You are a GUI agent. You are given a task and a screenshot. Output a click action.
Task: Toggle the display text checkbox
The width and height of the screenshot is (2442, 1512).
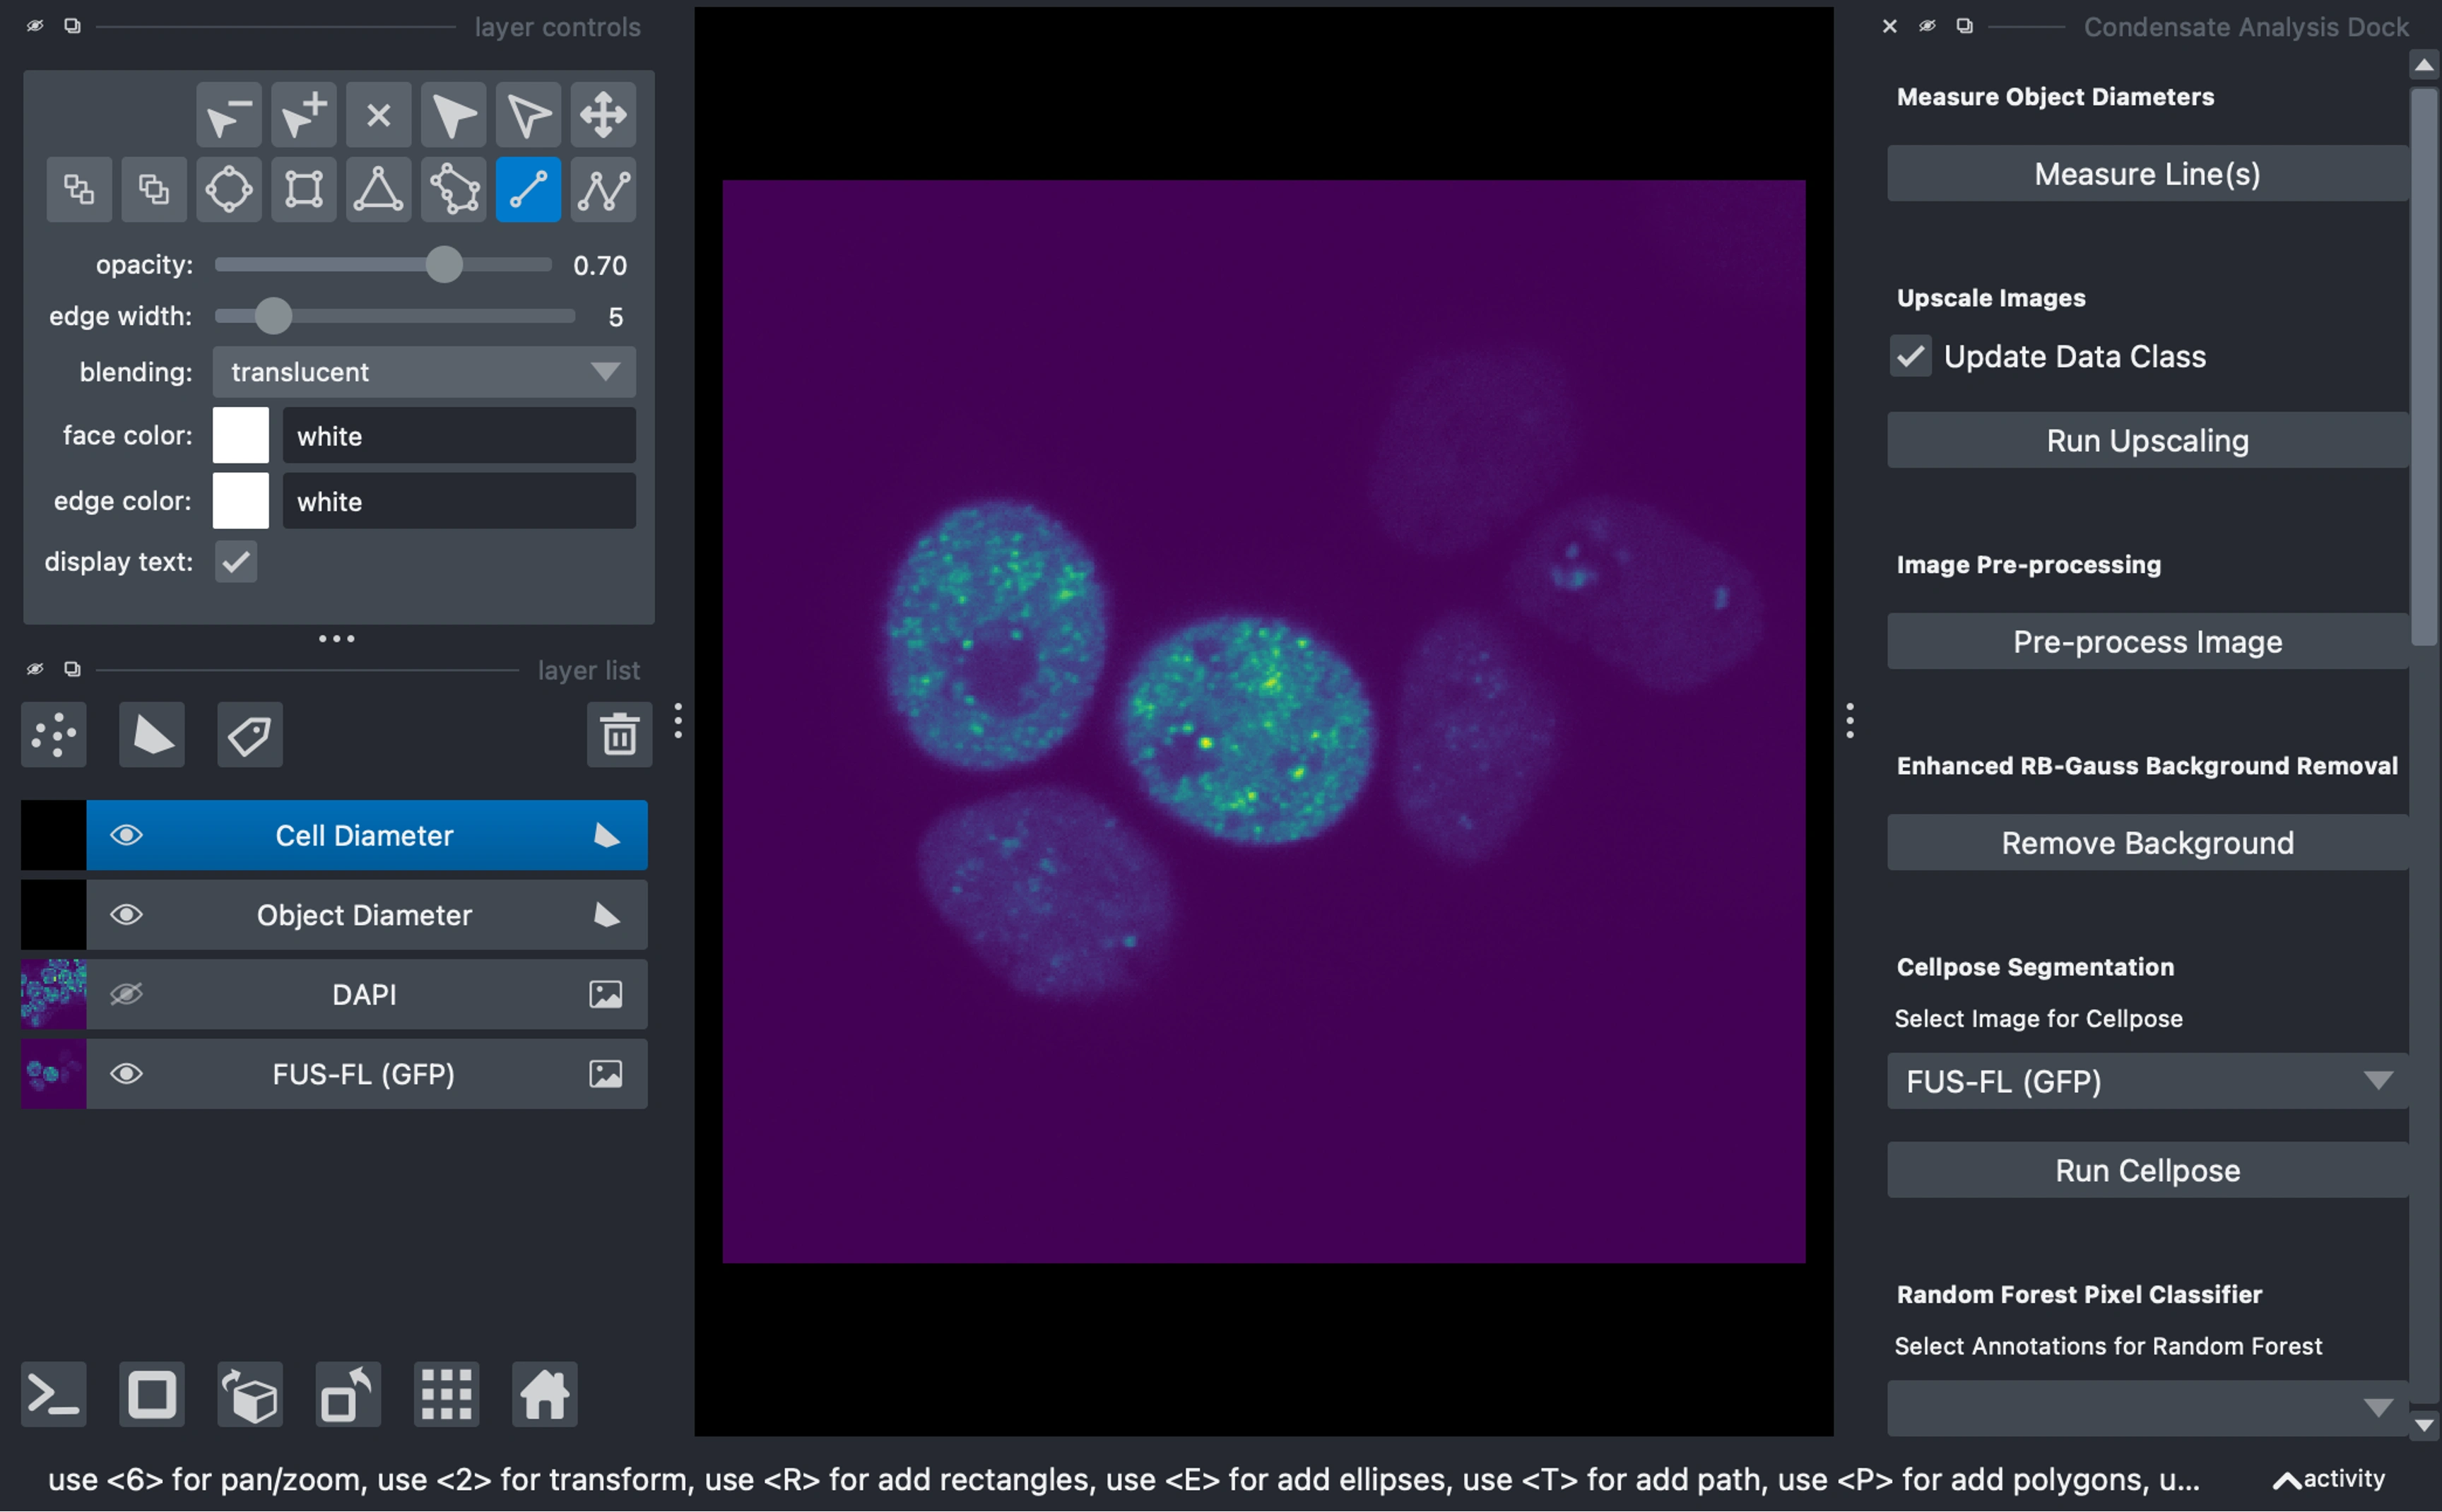click(236, 562)
